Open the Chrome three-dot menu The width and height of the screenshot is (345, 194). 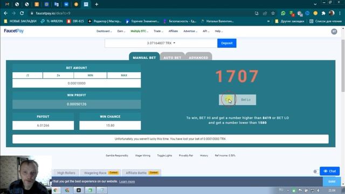(x=340, y=13)
